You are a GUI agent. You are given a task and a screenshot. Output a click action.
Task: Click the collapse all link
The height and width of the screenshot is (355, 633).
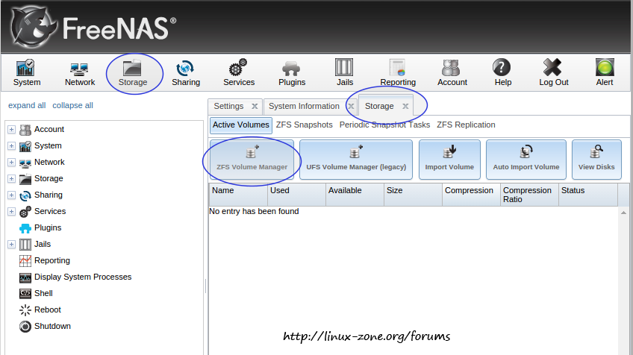pyautogui.click(x=72, y=105)
